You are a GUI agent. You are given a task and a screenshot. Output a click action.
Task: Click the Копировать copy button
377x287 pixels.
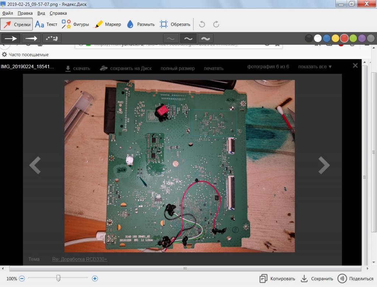[277, 279]
